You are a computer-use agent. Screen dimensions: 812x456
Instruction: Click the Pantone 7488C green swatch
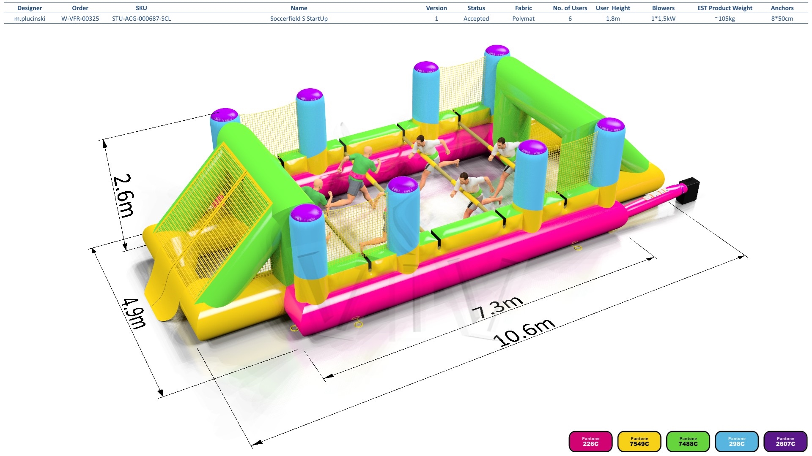coord(688,441)
